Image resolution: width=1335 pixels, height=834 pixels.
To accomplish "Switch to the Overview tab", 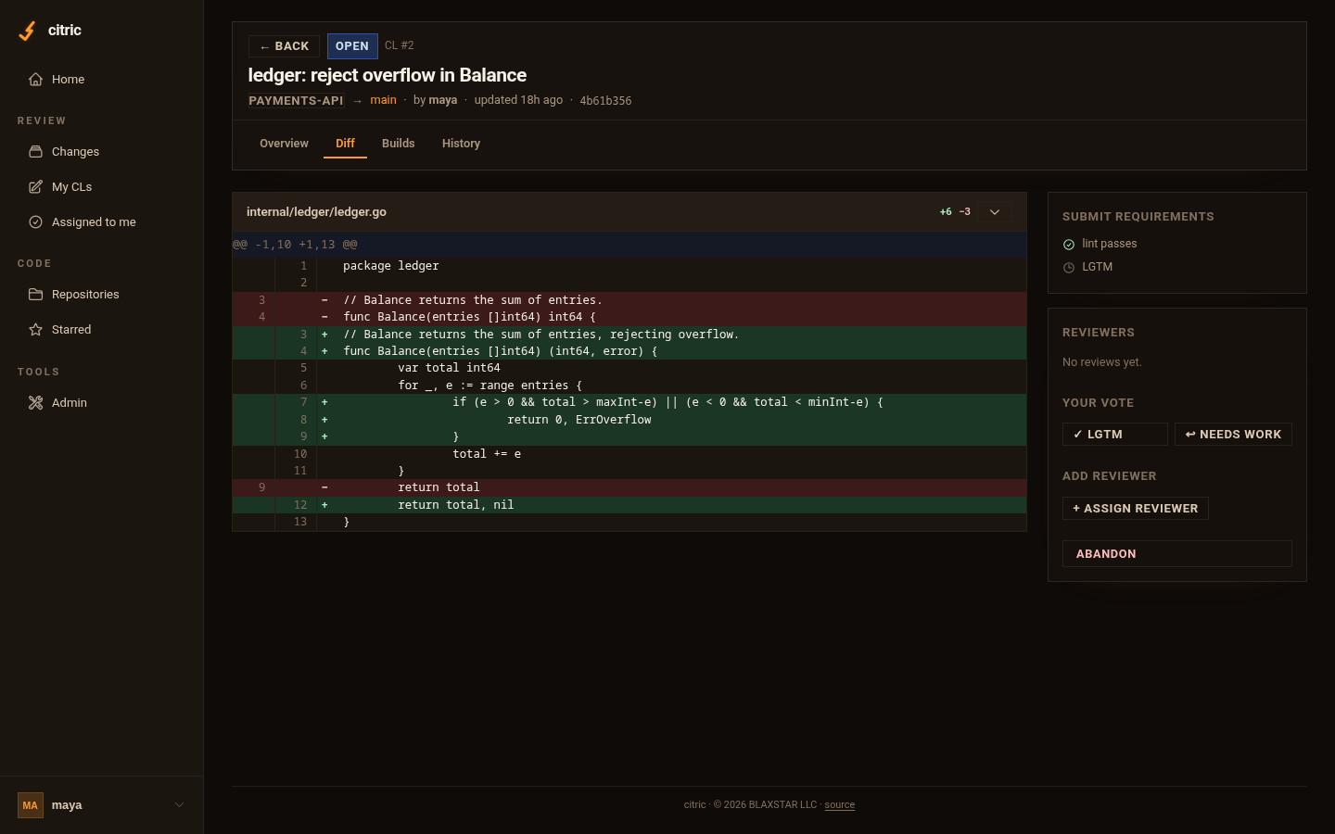I will 284,144.
